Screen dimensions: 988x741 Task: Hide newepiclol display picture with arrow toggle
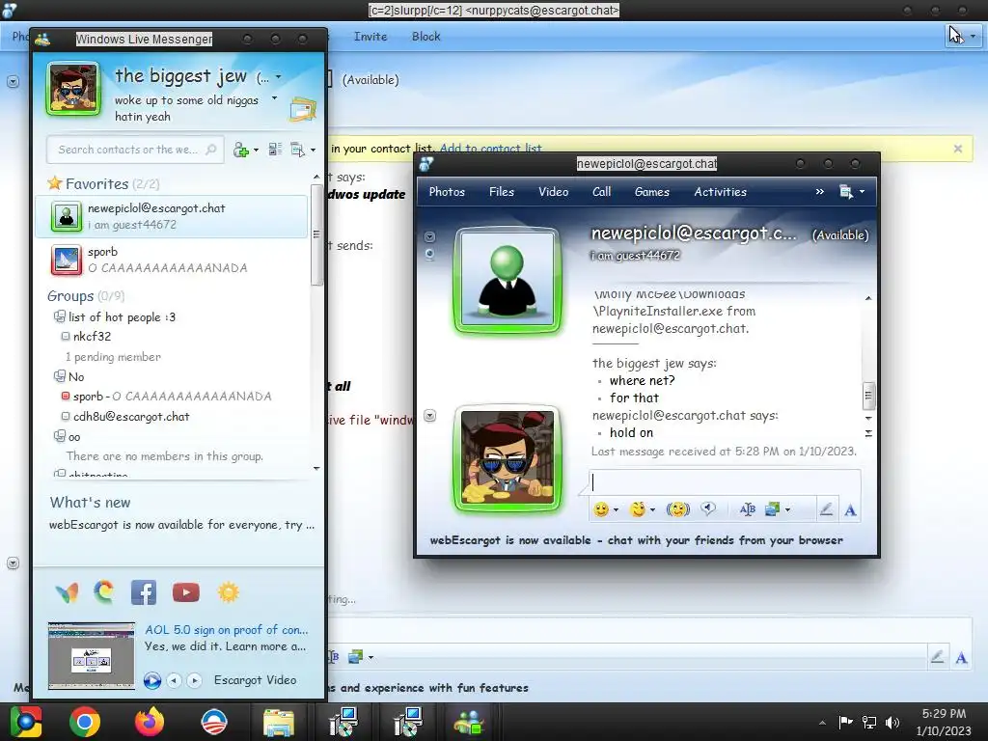pyautogui.click(x=429, y=237)
